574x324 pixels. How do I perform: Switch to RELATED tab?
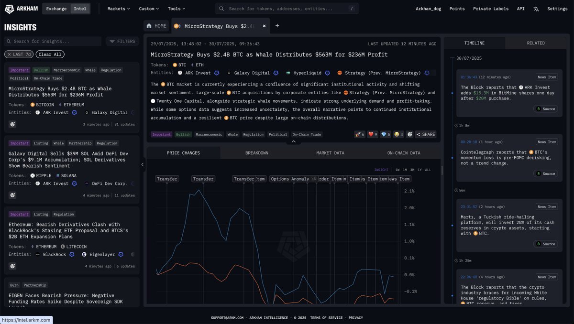pyautogui.click(x=536, y=43)
